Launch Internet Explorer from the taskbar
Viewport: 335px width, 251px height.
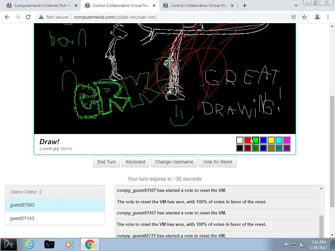click(x=29, y=244)
